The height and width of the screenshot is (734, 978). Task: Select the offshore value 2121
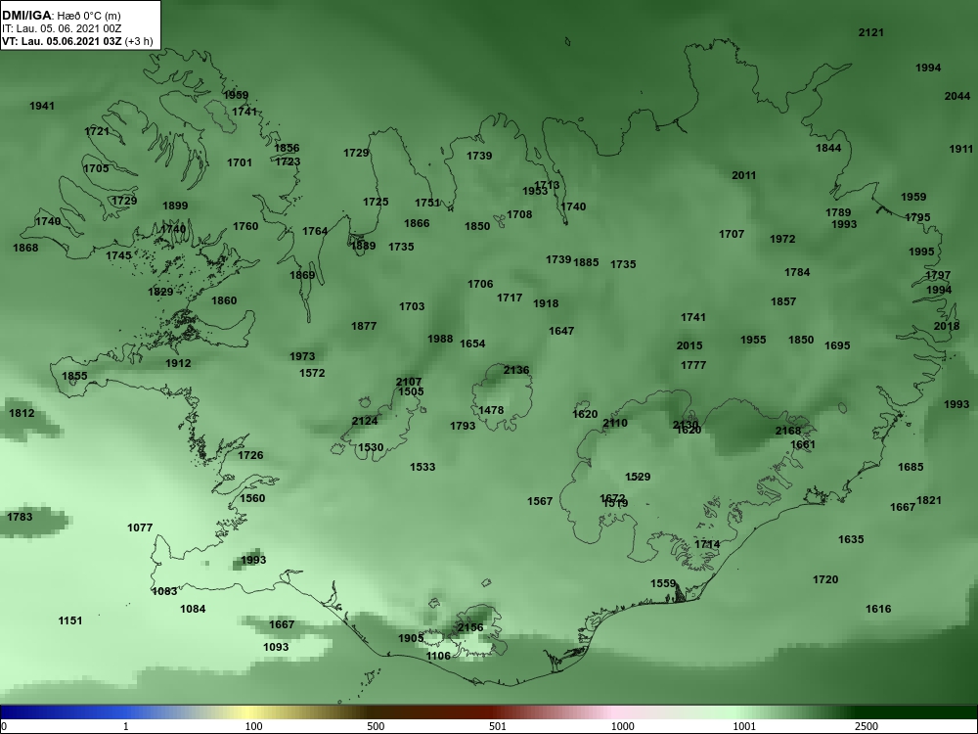(871, 33)
